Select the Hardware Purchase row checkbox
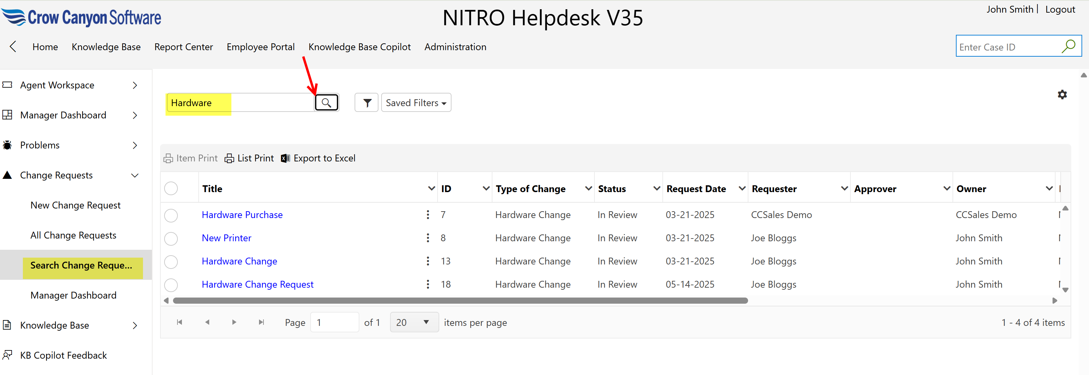 171,215
